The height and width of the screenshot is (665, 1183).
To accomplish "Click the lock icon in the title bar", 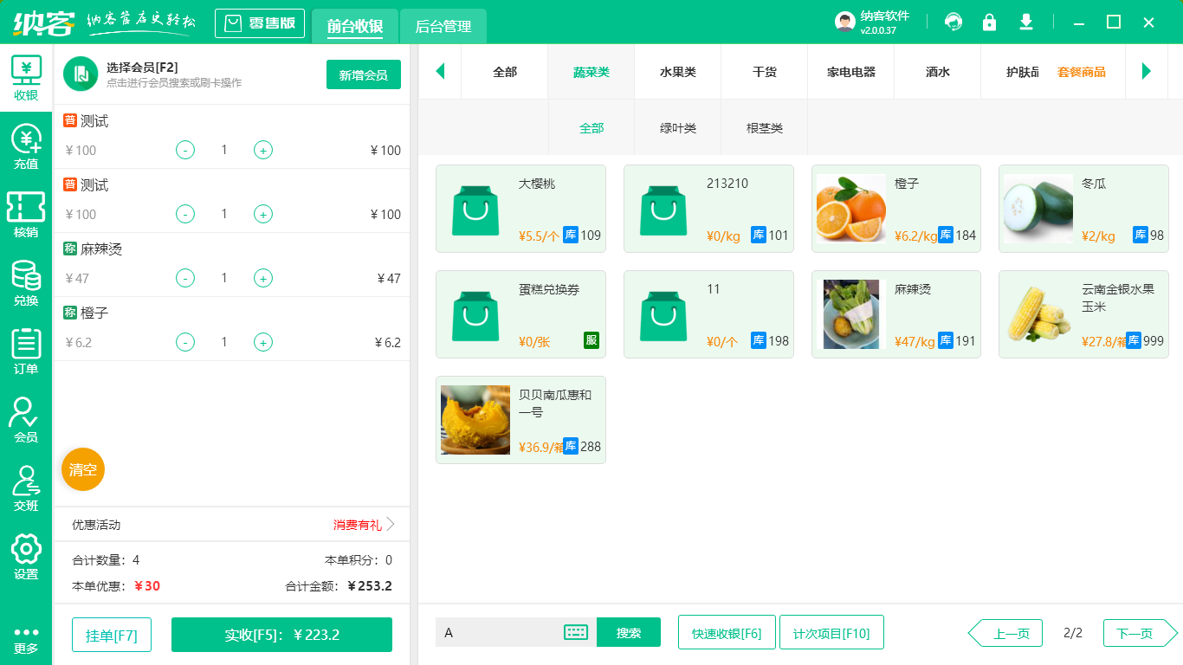I will point(989,22).
